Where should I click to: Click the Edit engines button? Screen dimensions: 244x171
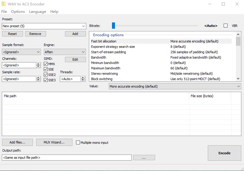75,59
